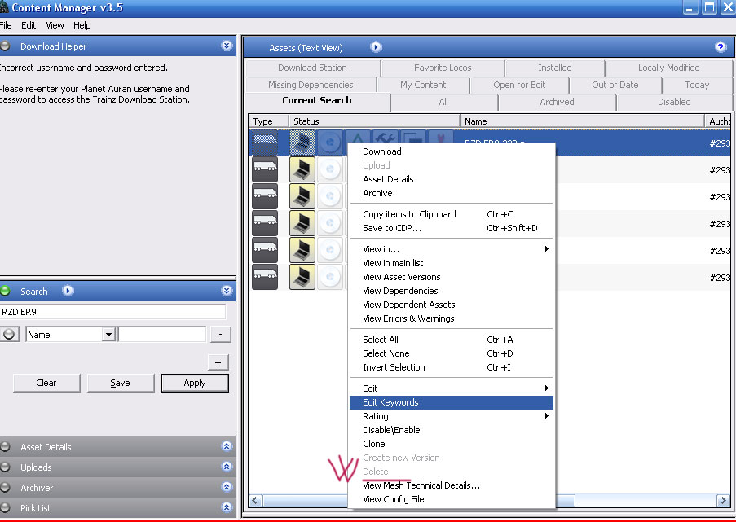The height and width of the screenshot is (522, 736).
Task: Choose View in main list
Action: click(451, 263)
